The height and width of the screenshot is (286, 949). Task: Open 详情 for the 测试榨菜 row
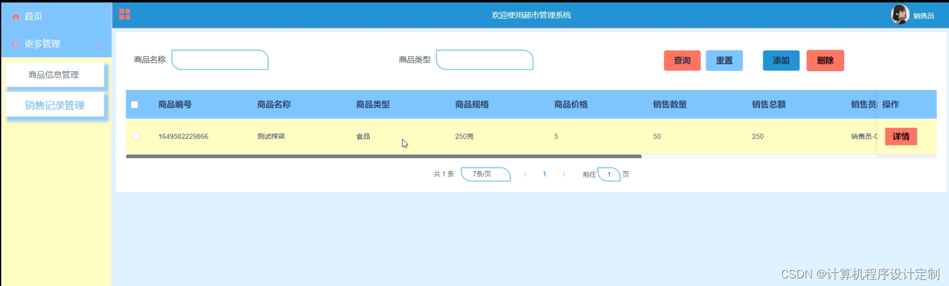[900, 137]
